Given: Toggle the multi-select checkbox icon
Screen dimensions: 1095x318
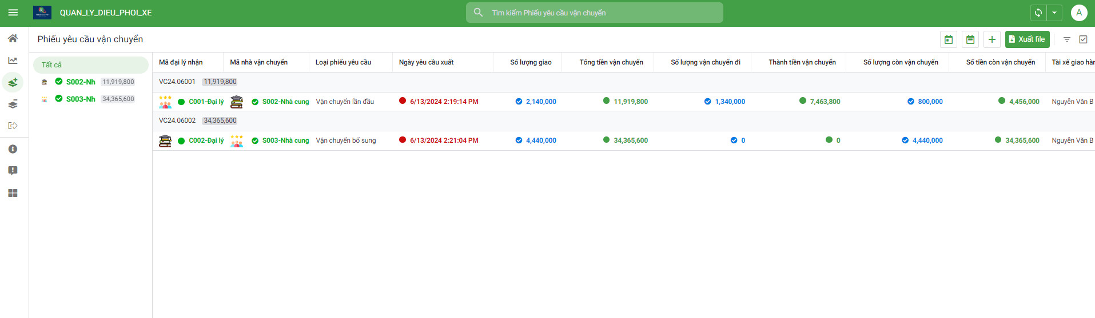Looking at the screenshot, I should (1083, 39).
